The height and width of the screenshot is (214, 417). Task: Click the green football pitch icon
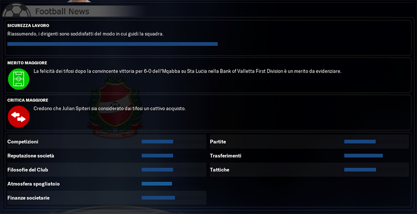18,79
